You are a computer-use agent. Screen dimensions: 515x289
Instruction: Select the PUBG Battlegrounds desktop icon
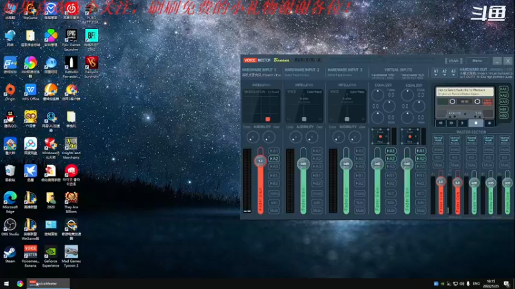click(91, 13)
